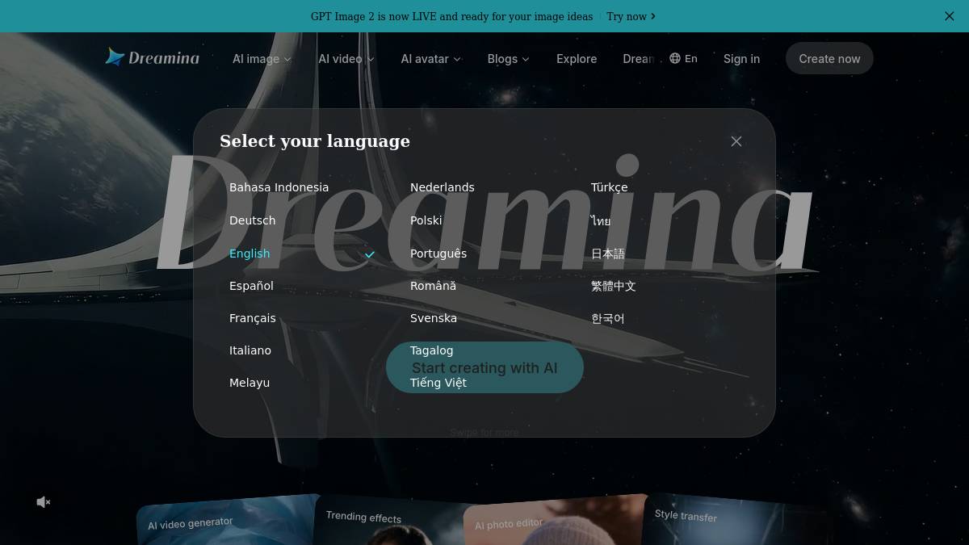Open the Trending effects card
Viewport: 969px width, 545px height.
pyautogui.click(x=392, y=521)
